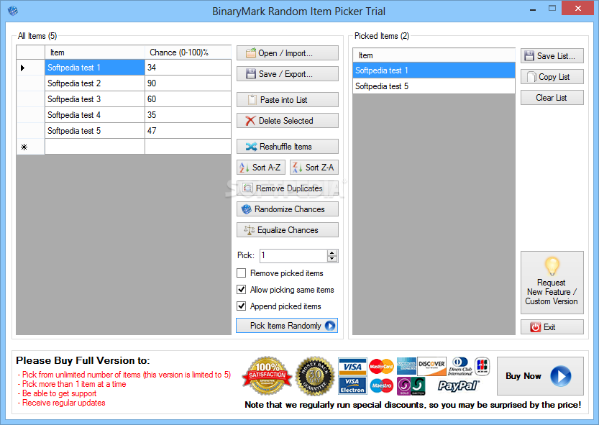This screenshot has height=425, width=599.
Task: Click the red X Delete Selected icon
Action: [250, 121]
